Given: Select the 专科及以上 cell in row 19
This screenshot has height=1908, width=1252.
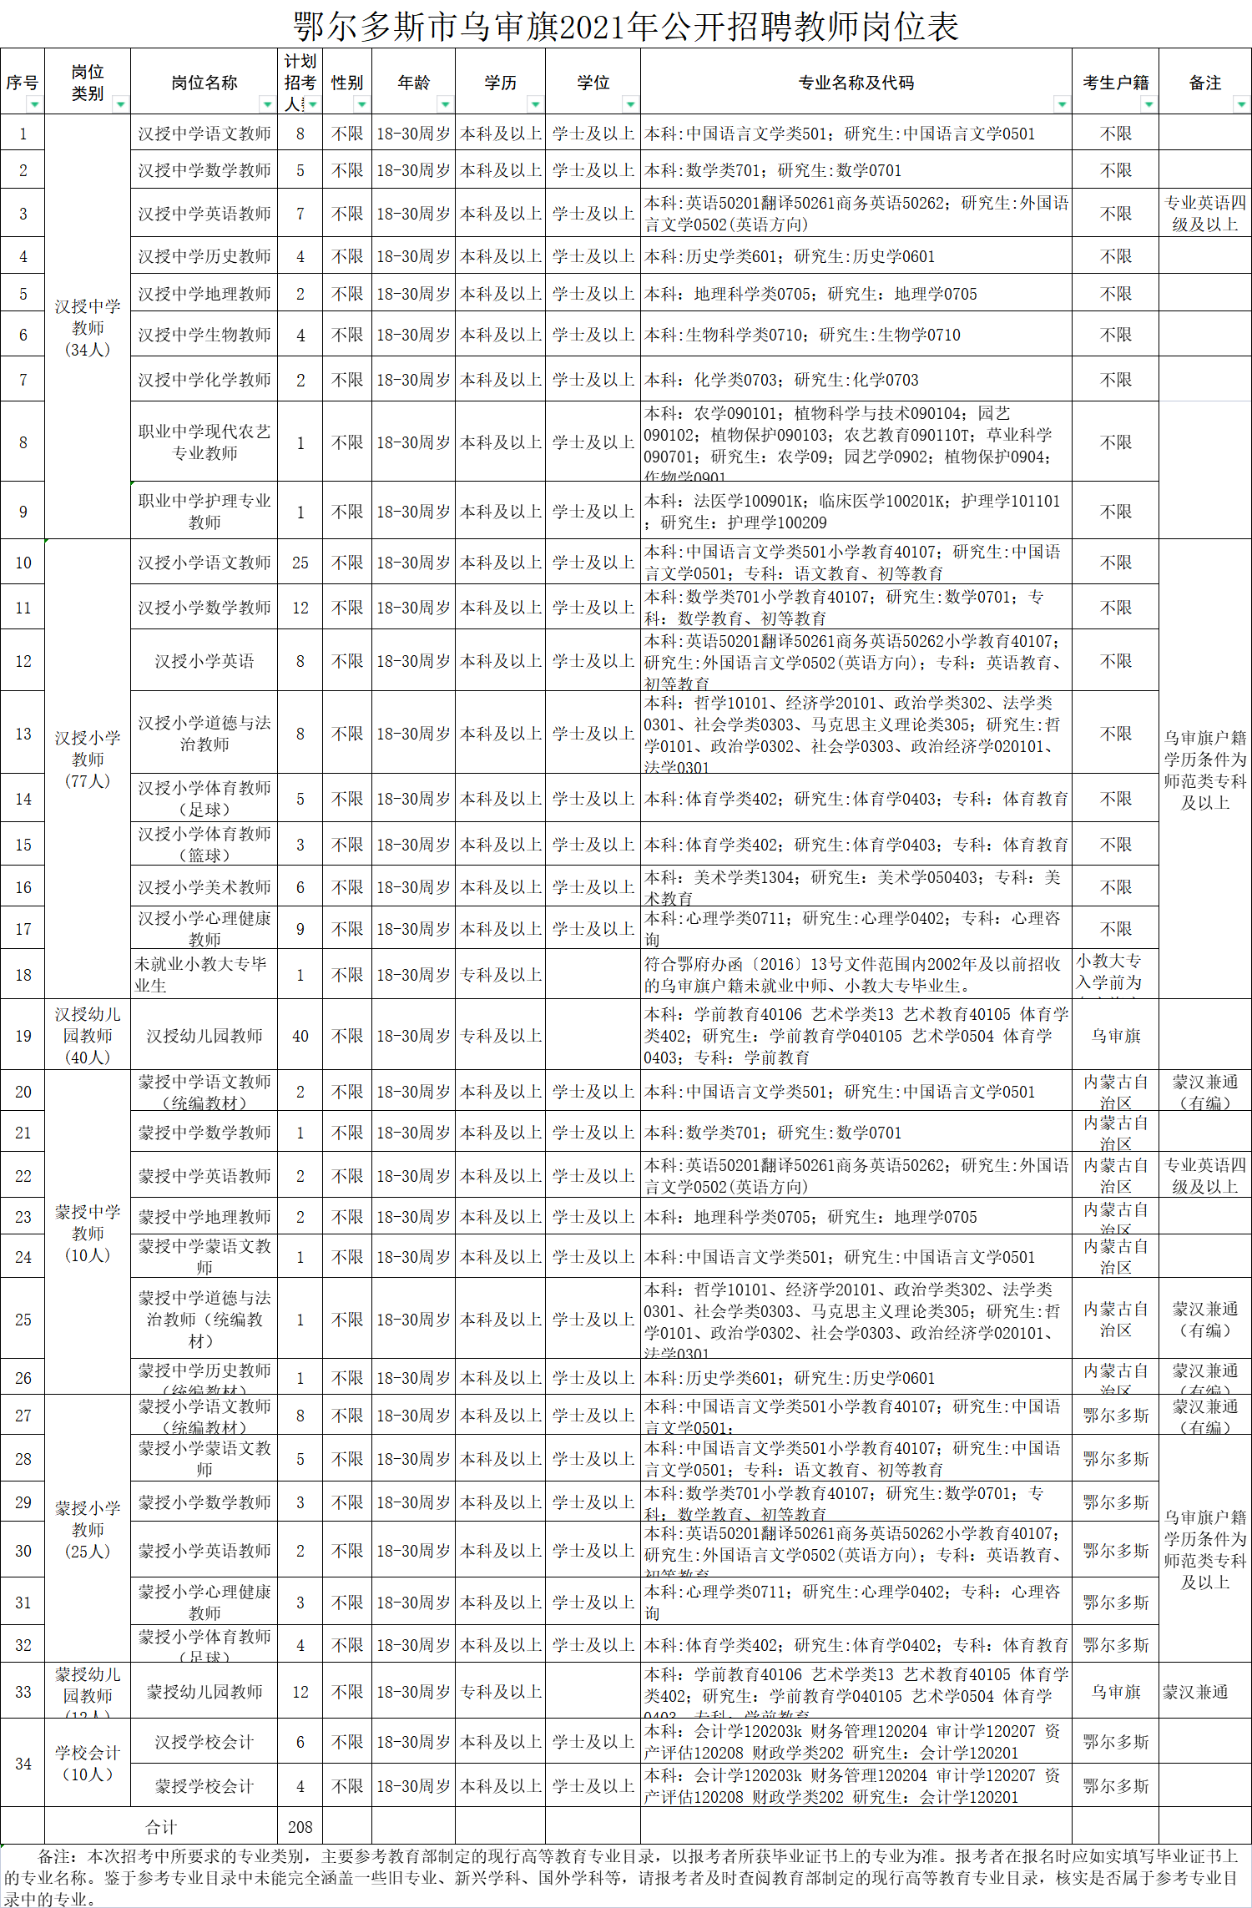Looking at the screenshot, I should click(x=501, y=1036).
